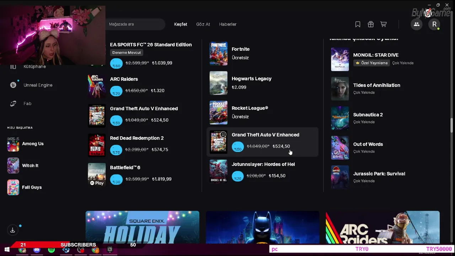The width and height of the screenshot is (455, 256).
Task: Open the shopping cart icon
Action: tap(384, 24)
